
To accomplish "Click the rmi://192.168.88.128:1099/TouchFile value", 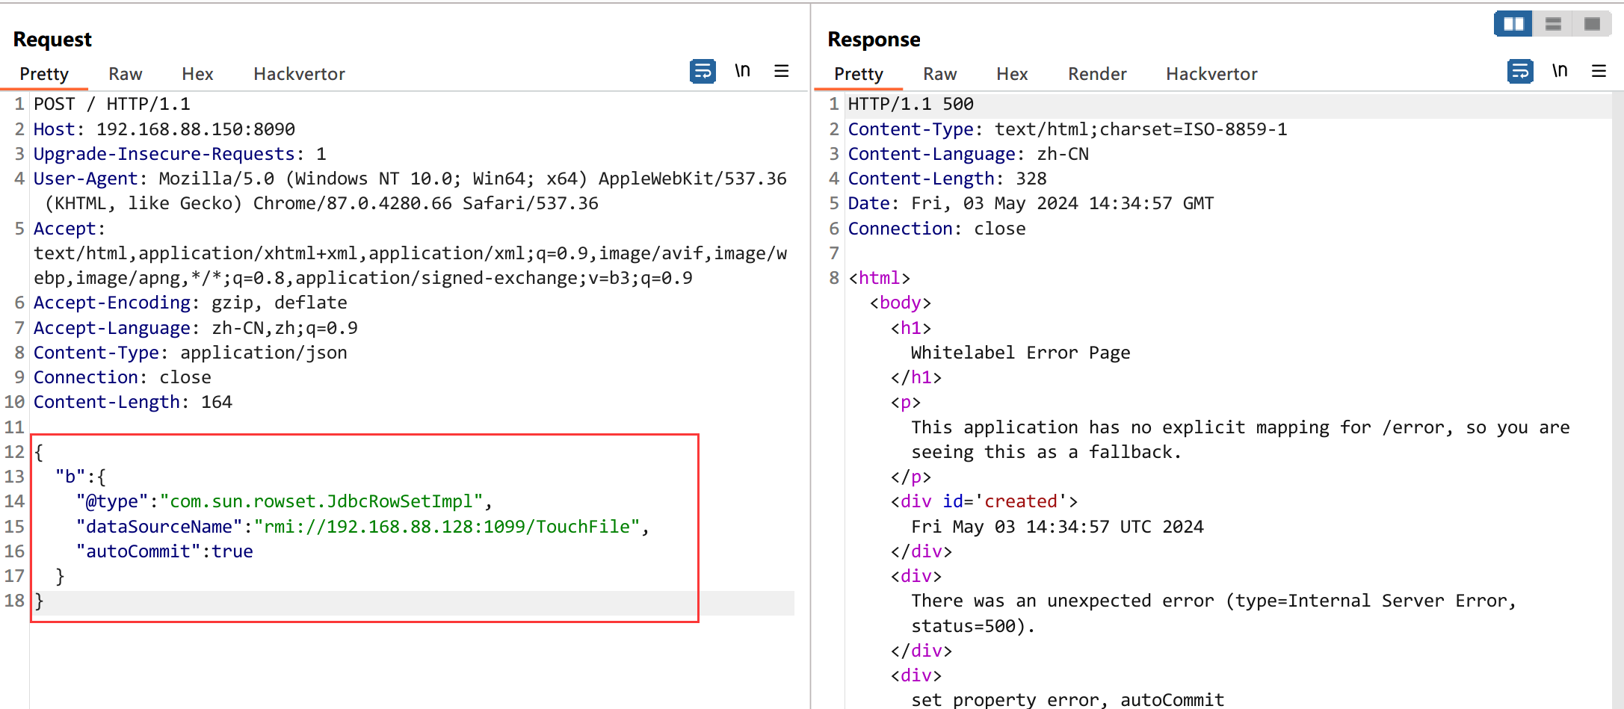I will [448, 527].
